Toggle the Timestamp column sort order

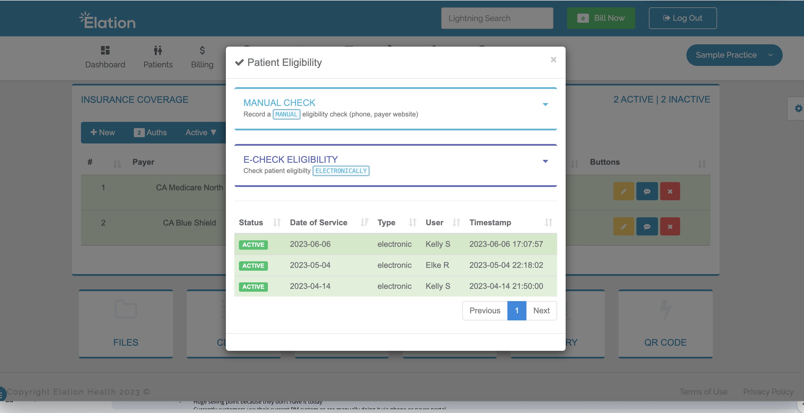click(548, 223)
